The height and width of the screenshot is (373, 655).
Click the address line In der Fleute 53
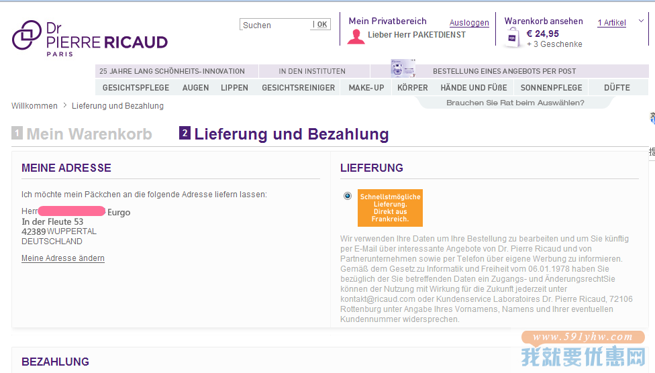pyautogui.click(x=52, y=222)
